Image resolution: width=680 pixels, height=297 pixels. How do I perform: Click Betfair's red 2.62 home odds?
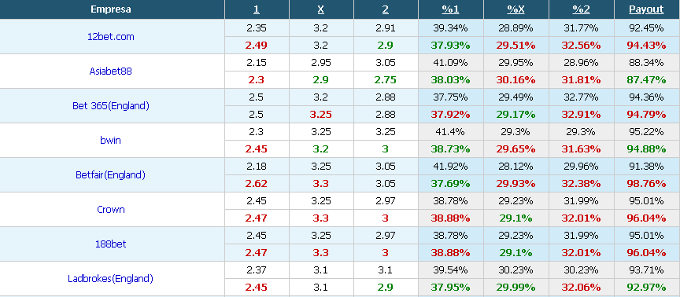tap(257, 184)
